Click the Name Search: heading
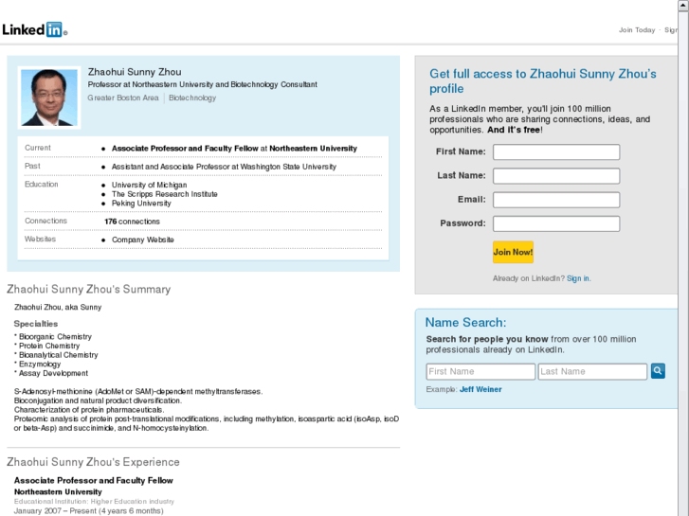The image size is (689, 516). tap(465, 323)
